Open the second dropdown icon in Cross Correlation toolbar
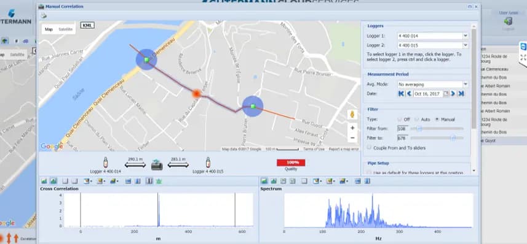Viewport: 527px width, 244px height. click(101, 181)
